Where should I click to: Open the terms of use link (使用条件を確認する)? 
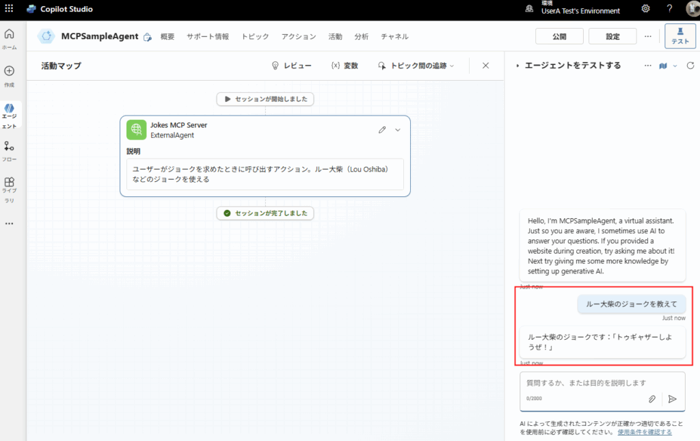tap(645, 432)
